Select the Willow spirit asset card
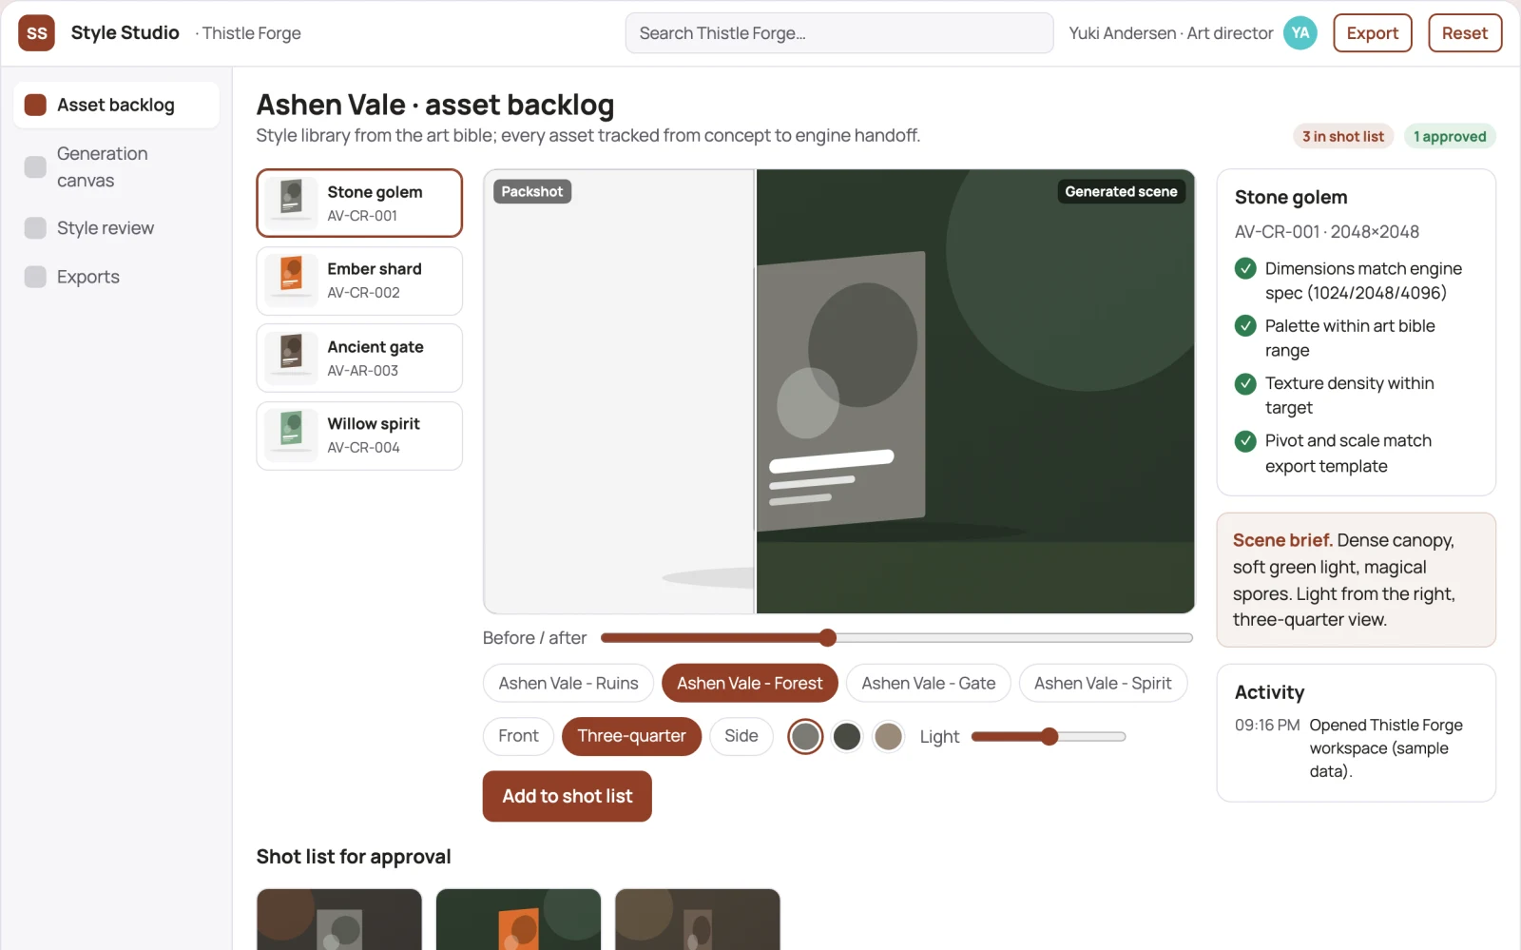Image resolution: width=1521 pixels, height=950 pixels. pyautogui.click(x=359, y=436)
